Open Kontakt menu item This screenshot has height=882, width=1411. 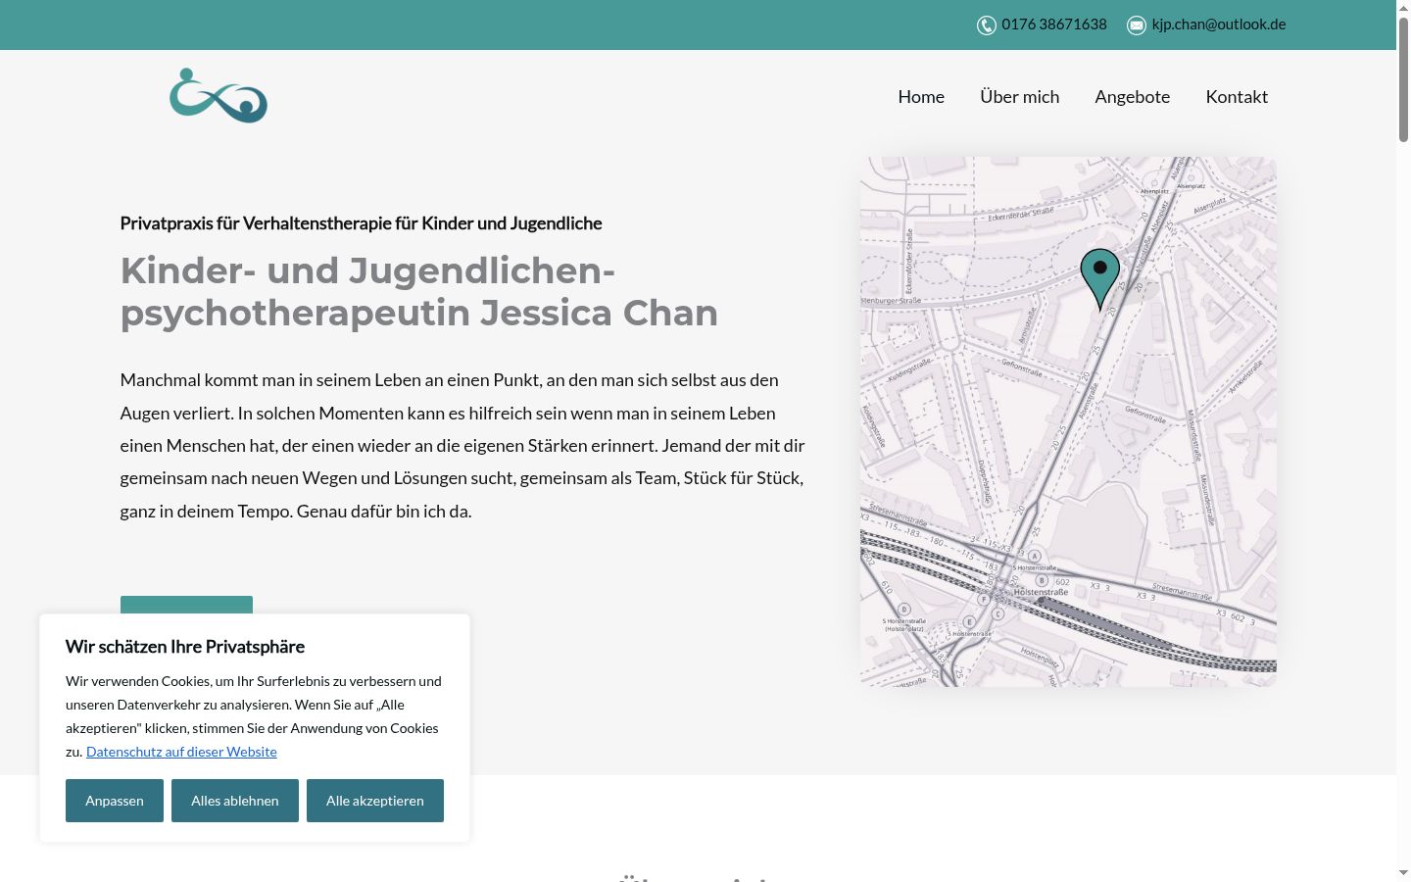pyautogui.click(x=1237, y=96)
